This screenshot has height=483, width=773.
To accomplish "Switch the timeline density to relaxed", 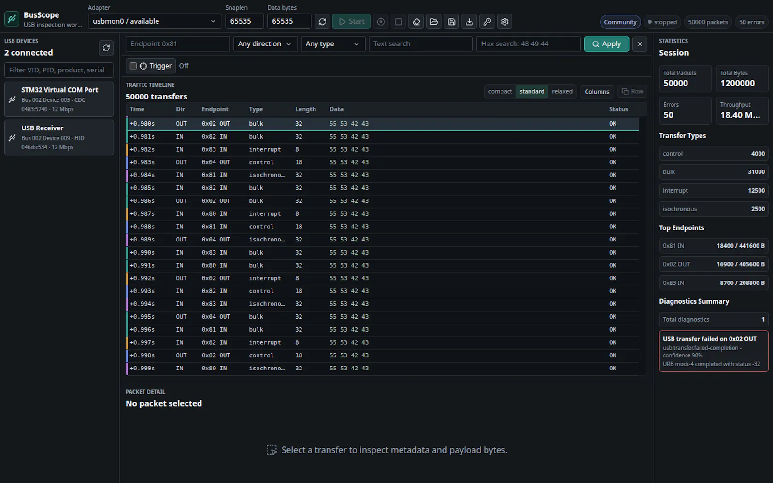I will pos(562,91).
